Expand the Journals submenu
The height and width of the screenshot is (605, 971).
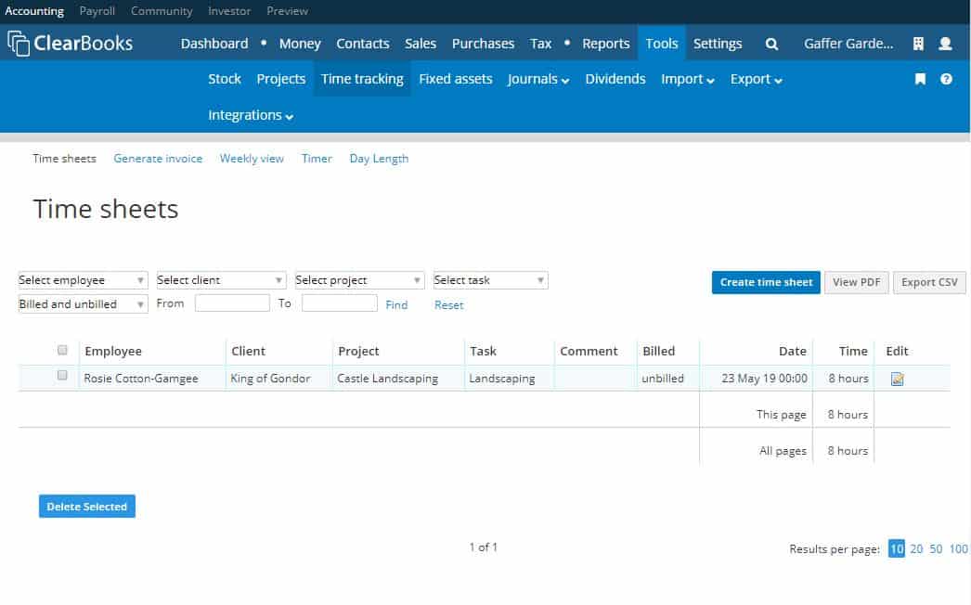(x=538, y=79)
